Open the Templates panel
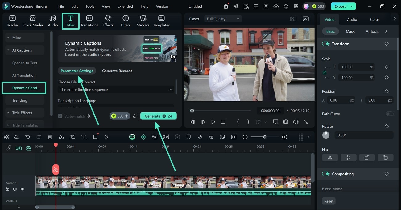This screenshot has width=401, height=210. click(x=161, y=21)
